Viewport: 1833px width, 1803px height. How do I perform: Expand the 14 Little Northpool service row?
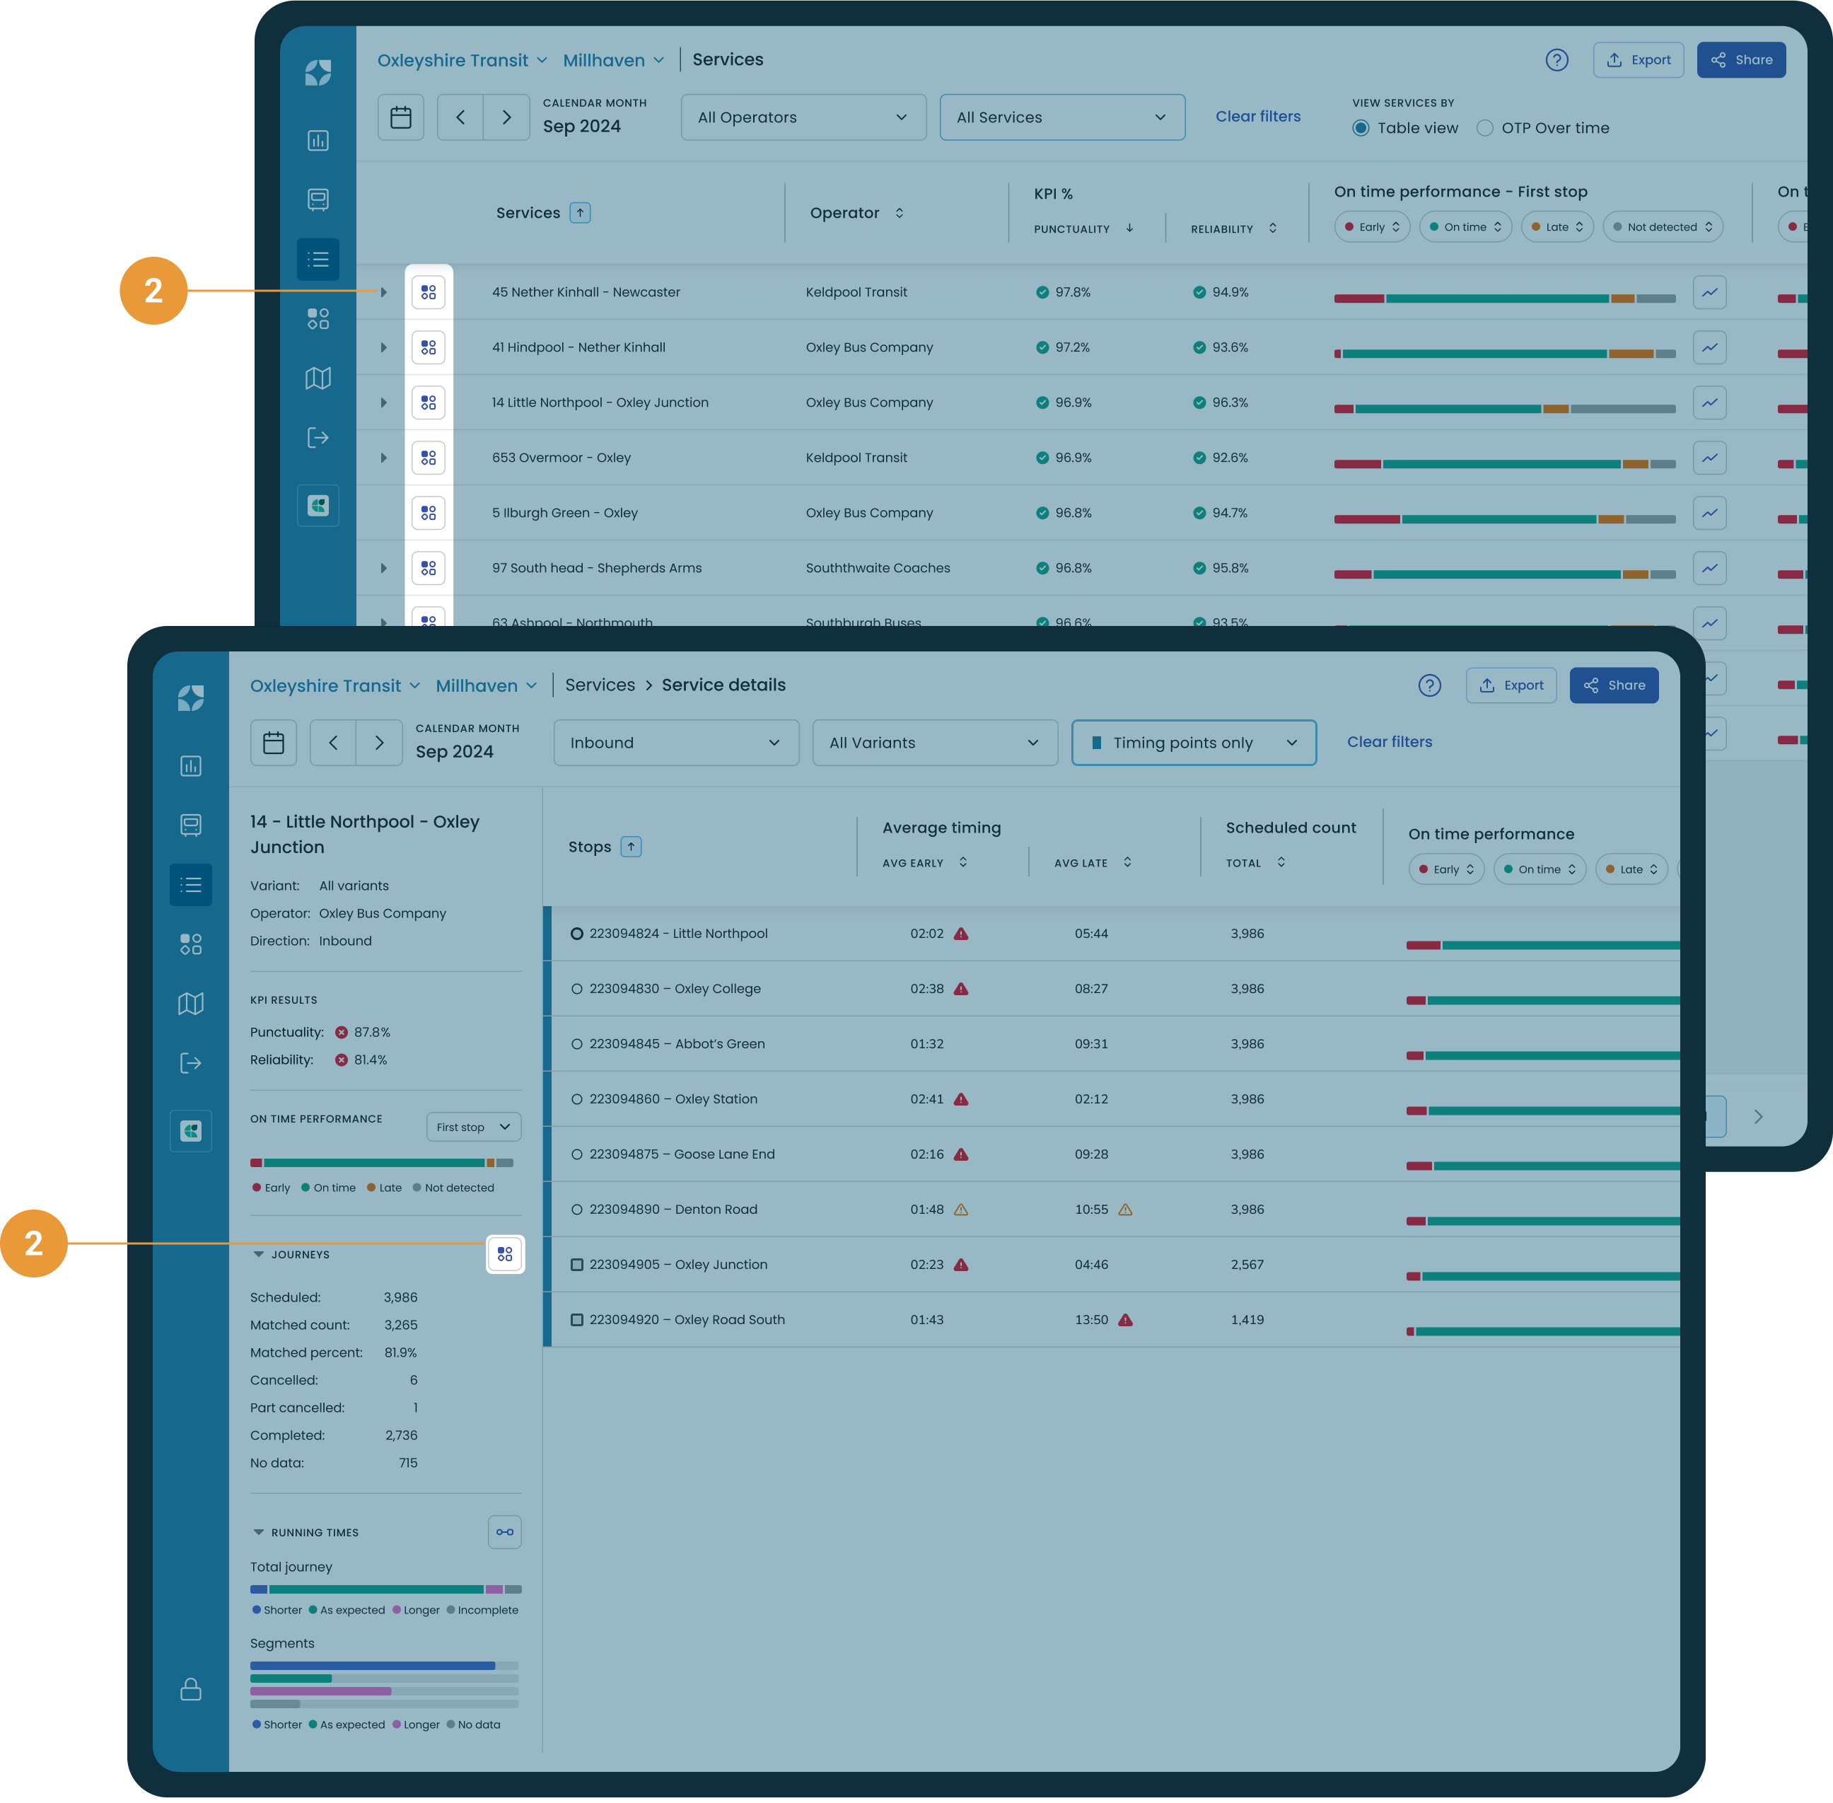point(383,402)
